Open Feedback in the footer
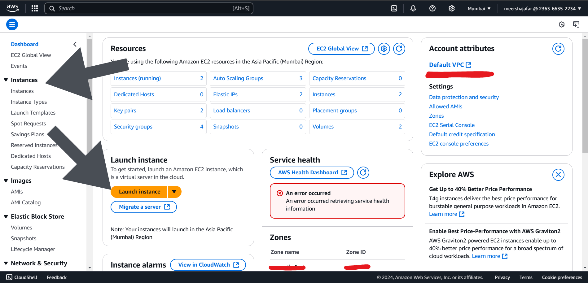588x283 pixels. point(57,277)
